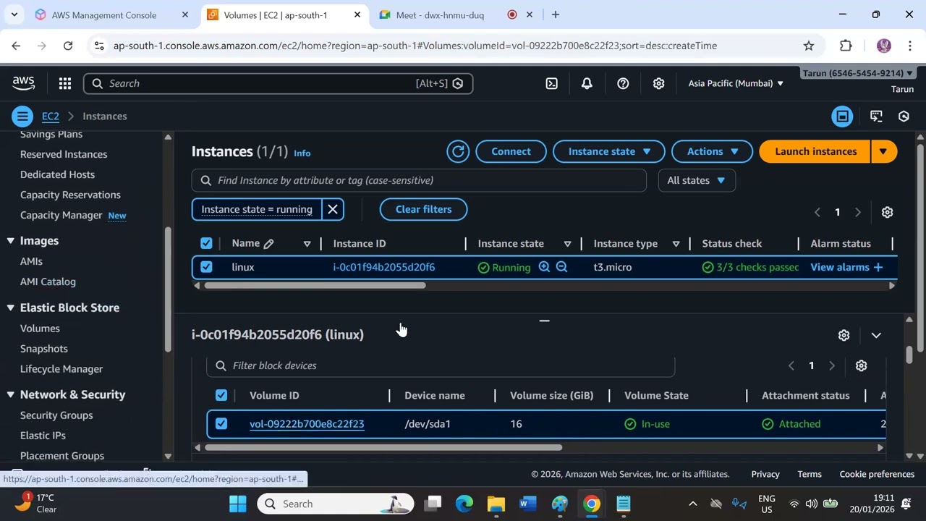Open CloudShell terminal icon
Image resolution: width=926 pixels, height=521 pixels.
pos(551,83)
